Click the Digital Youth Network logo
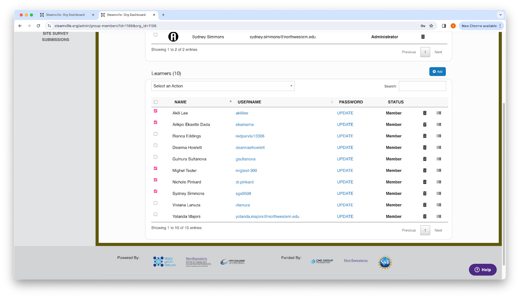The height and width of the screenshot is (298, 520). [164, 262]
